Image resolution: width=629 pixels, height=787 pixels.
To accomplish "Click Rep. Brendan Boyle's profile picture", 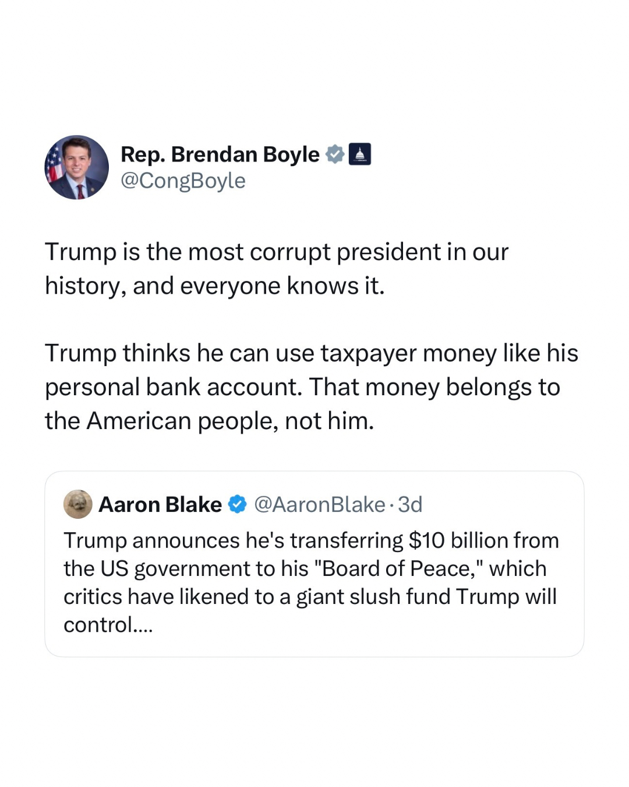I will click(x=76, y=167).
